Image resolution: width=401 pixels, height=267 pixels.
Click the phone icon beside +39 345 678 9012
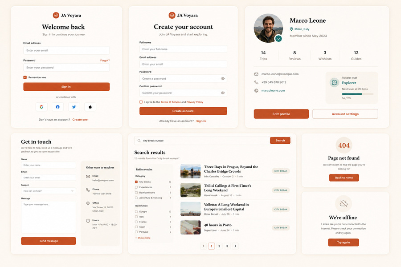pos(256,82)
